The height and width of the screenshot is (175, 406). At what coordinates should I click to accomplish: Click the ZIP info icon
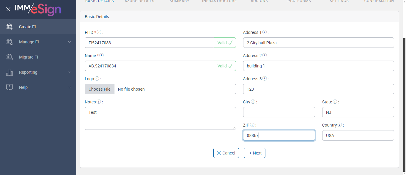click(x=252, y=125)
